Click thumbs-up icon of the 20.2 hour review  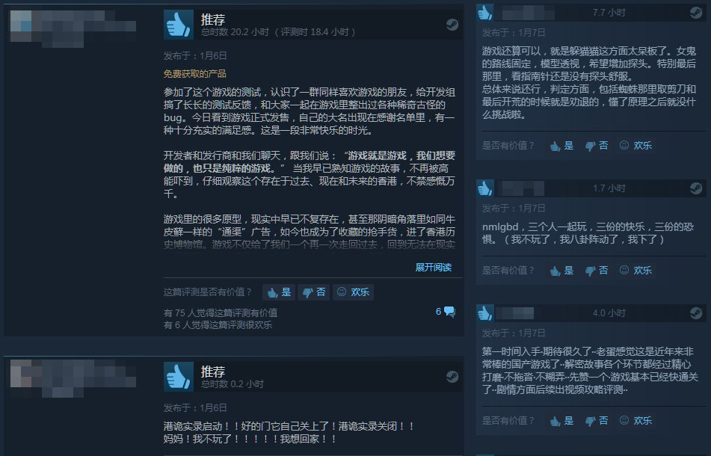point(178,25)
